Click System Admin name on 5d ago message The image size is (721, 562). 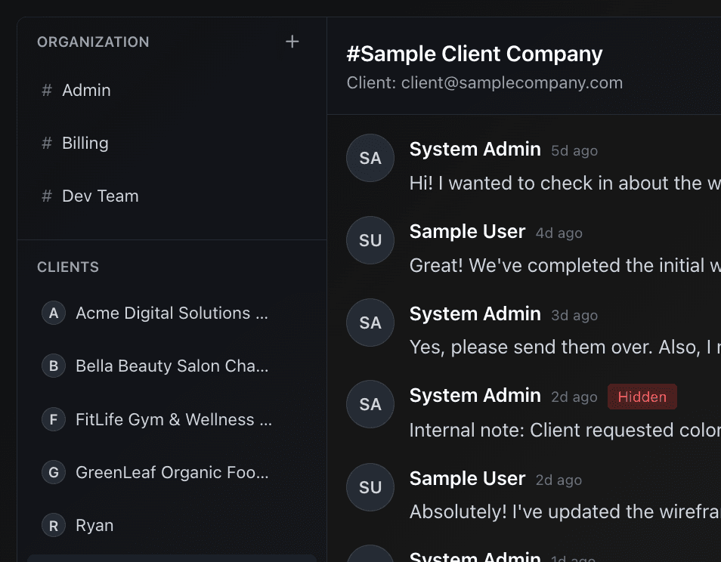click(475, 150)
